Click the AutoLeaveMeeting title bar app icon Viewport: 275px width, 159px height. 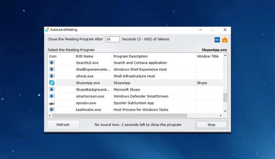click(47, 30)
